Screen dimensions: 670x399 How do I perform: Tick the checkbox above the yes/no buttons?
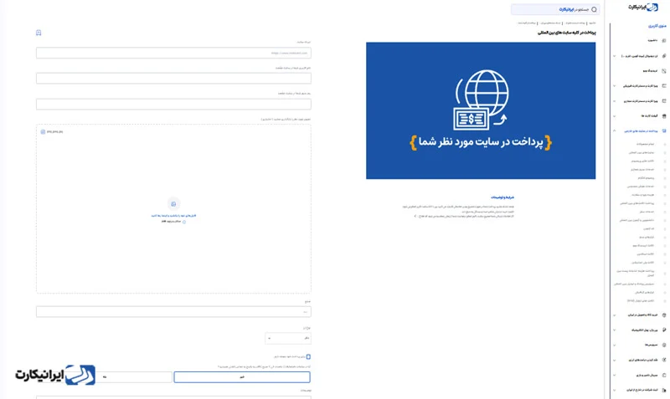point(308,356)
